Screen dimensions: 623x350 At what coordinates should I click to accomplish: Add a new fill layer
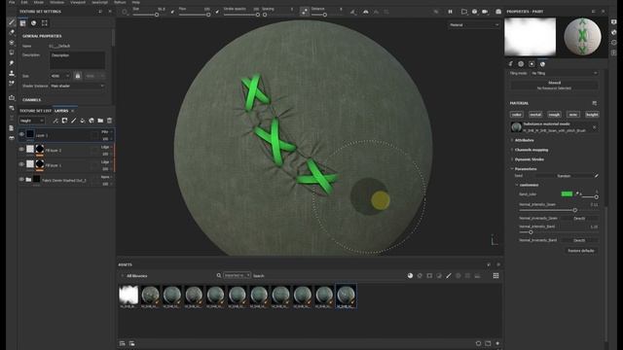click(x=82, y=121)
